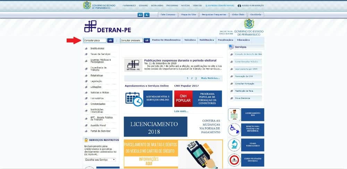Click the Secretaria das Cidades crest on the right
Viewport: 347px width, 169px height.
pyautogui.click(x=249, y=24)
